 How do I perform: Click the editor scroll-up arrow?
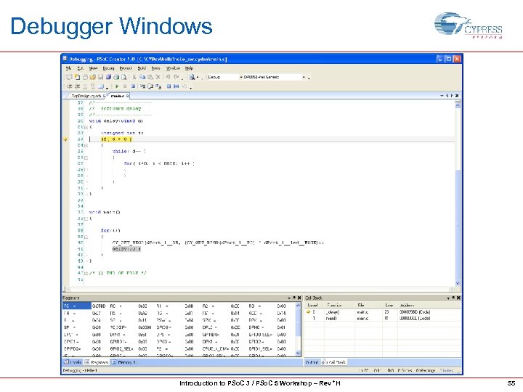click(x=458, y=105)
